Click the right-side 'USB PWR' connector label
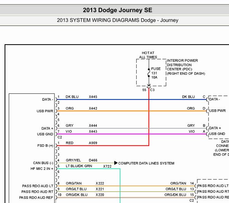Viewport: 229px width, 203px height. pyautogui.click(x=218, y=111)
